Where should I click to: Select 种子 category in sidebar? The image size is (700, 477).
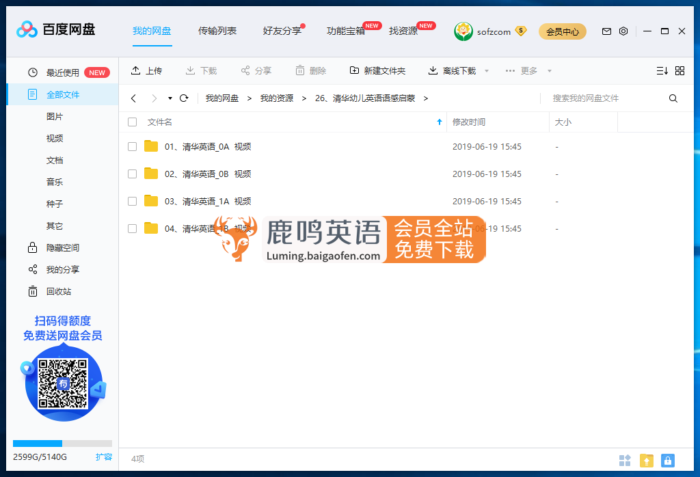(x=55, y=204)
